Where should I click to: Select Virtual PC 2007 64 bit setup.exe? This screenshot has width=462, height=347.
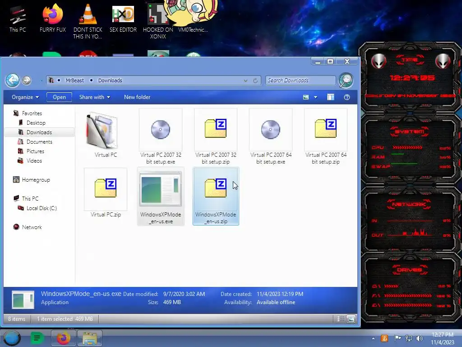[x=271, y=136]
